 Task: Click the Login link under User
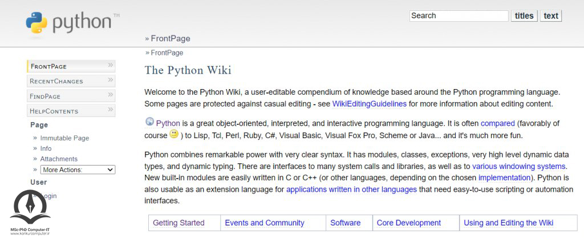48,196
